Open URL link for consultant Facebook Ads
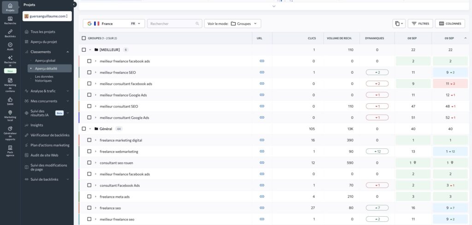Image resolution: width=472 pixels, height=225 pixels. click(x=262, y=185)
